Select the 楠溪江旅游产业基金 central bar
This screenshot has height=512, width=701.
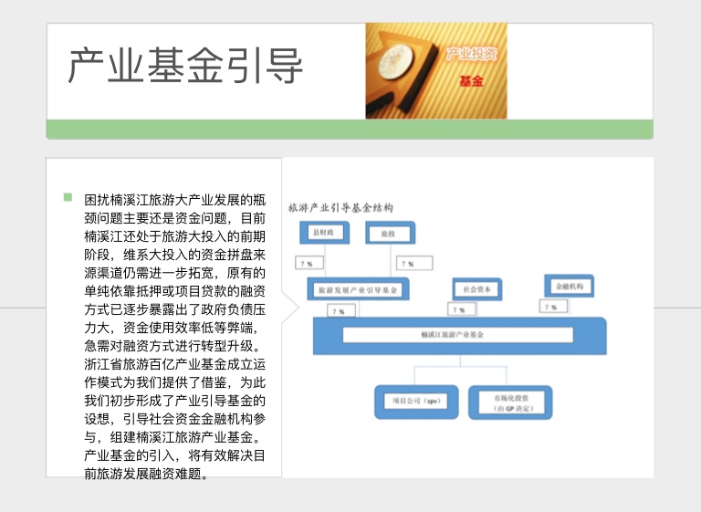pyautogui.click(x=458, y=335)
